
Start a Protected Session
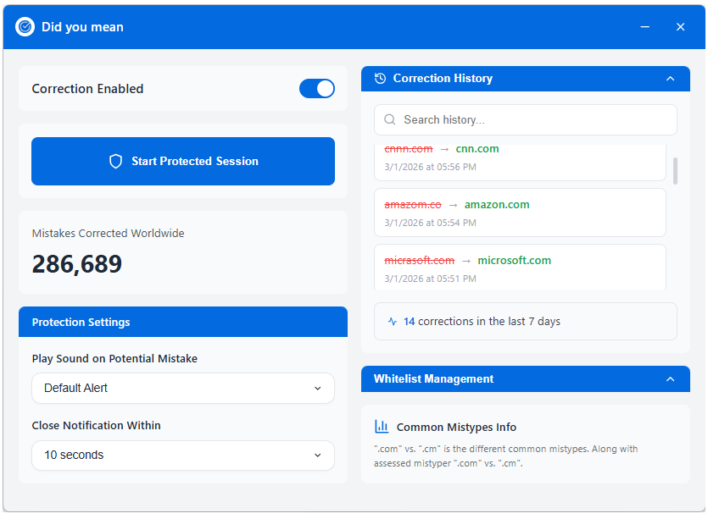[x=183, y=162]
